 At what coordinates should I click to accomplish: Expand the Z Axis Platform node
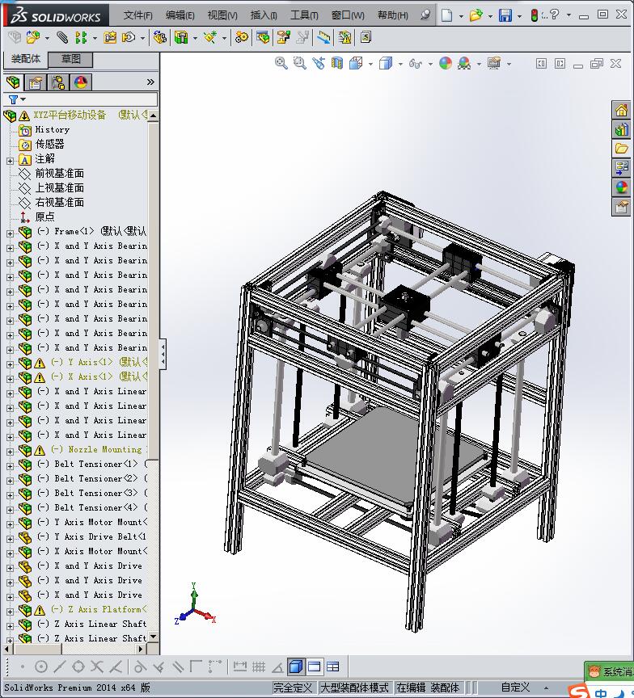click(10, 612)
